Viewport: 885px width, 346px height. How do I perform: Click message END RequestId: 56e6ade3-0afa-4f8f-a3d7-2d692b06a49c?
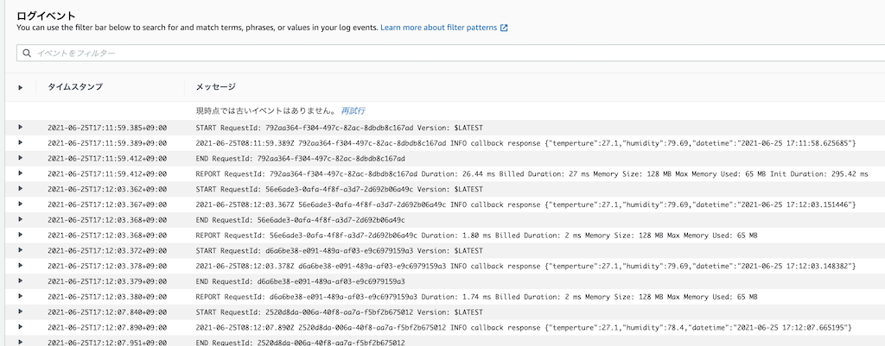point(300,220)
